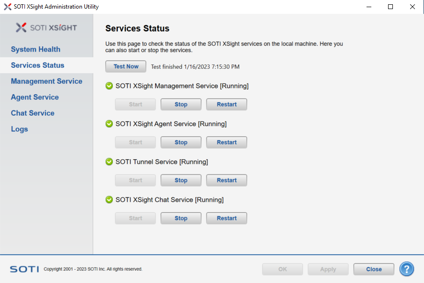
Task: Close the utility with Close button
Action: coord(374,269)
